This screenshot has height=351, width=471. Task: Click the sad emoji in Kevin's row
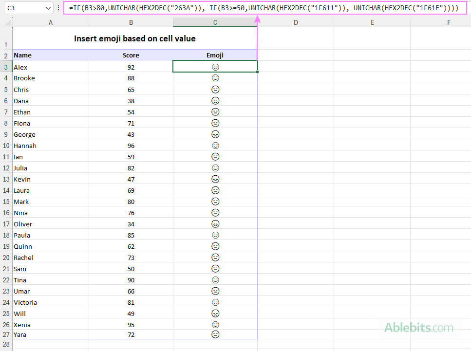(x=215, y=179)
